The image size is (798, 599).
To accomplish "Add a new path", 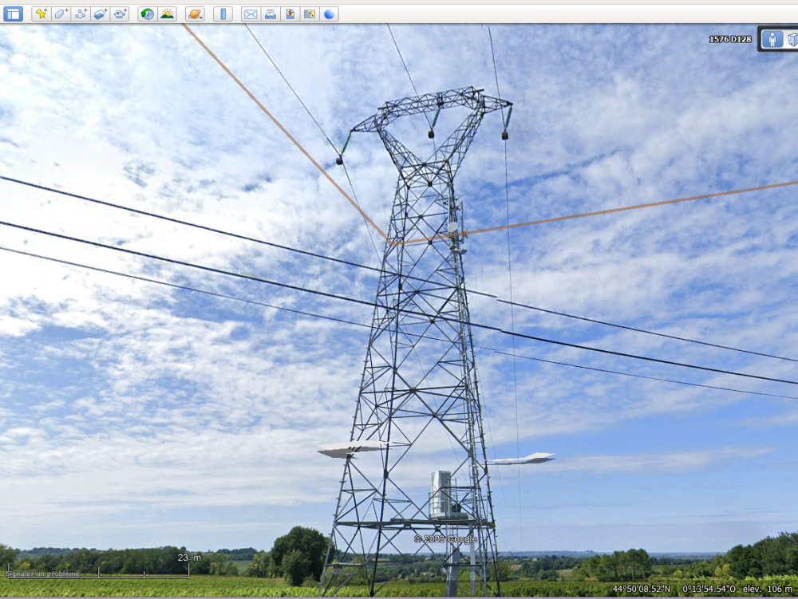I will coord(81,14).
